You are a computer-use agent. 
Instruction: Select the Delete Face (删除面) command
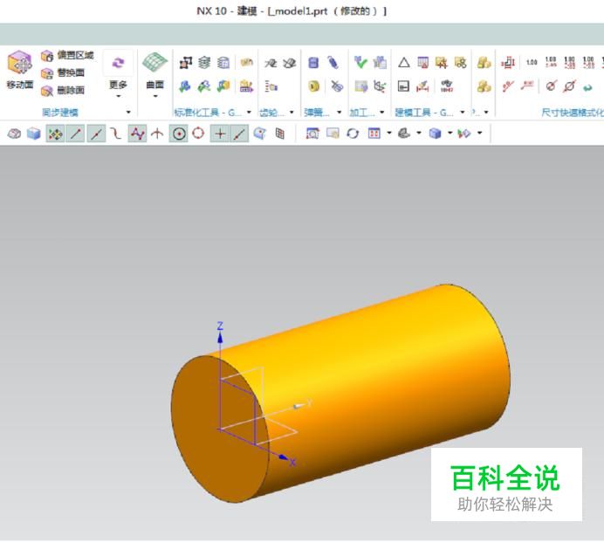tap(63, 90)
